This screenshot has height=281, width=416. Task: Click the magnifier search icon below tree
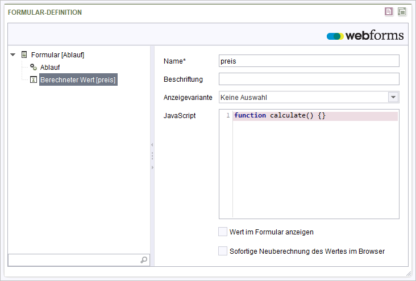144,260
